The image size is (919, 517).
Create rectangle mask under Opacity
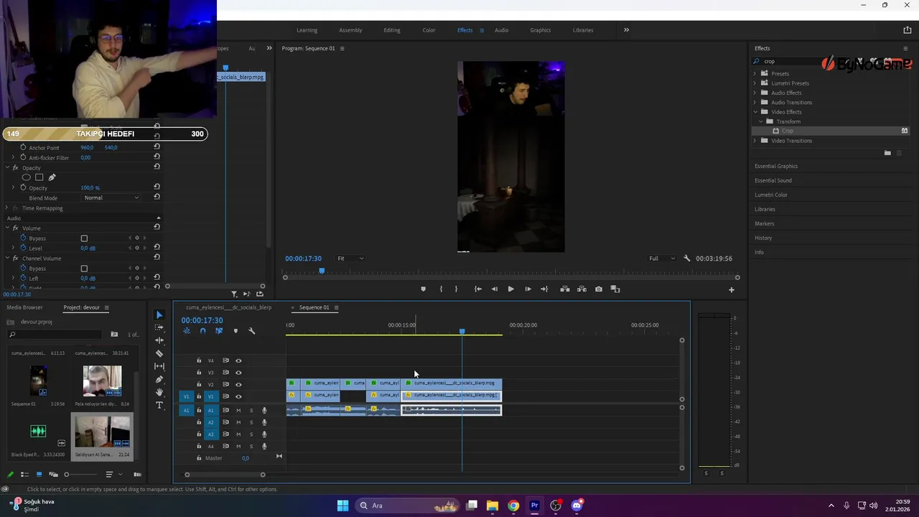click(x=39, y=177)
